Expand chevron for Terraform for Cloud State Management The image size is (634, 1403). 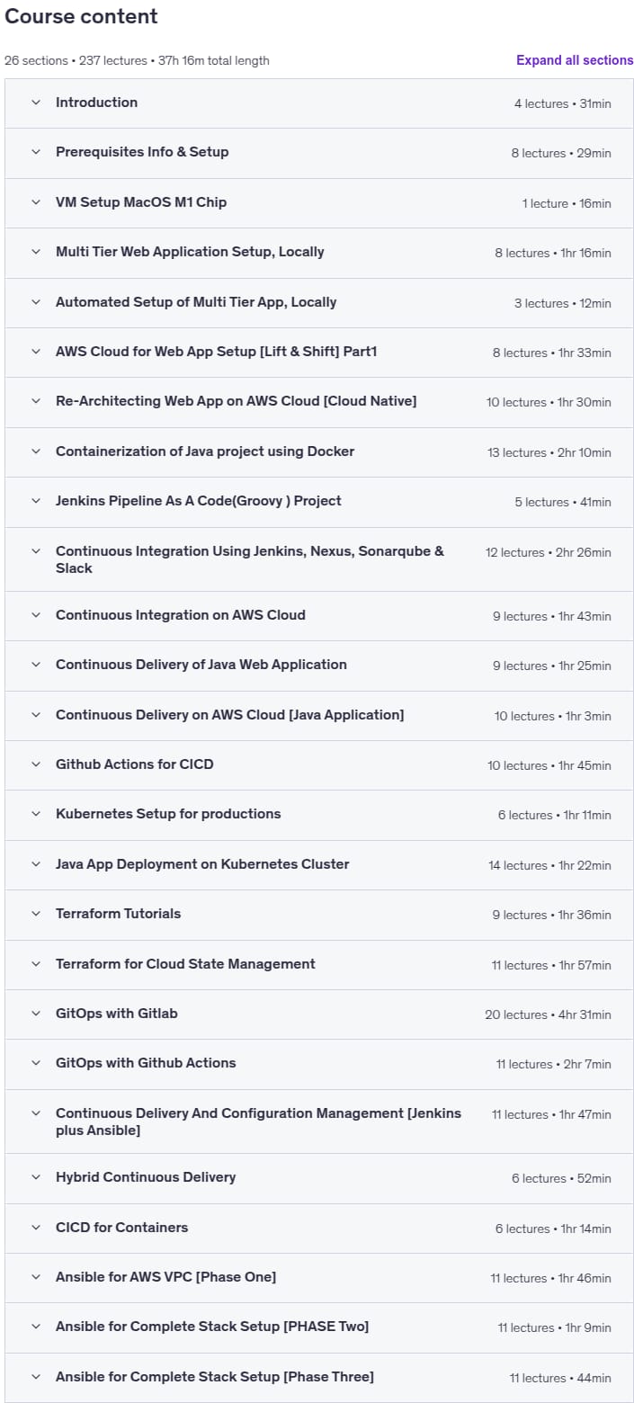36,964
